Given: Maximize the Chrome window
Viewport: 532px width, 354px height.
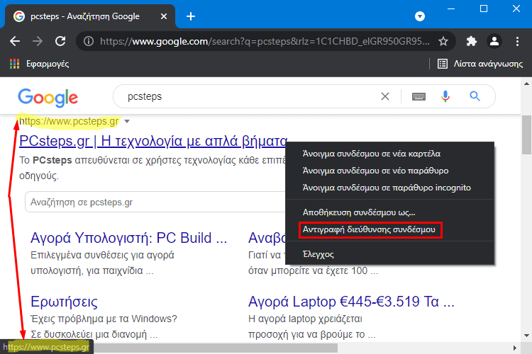Looking at the screenshot, I should [x=484, y=8].
